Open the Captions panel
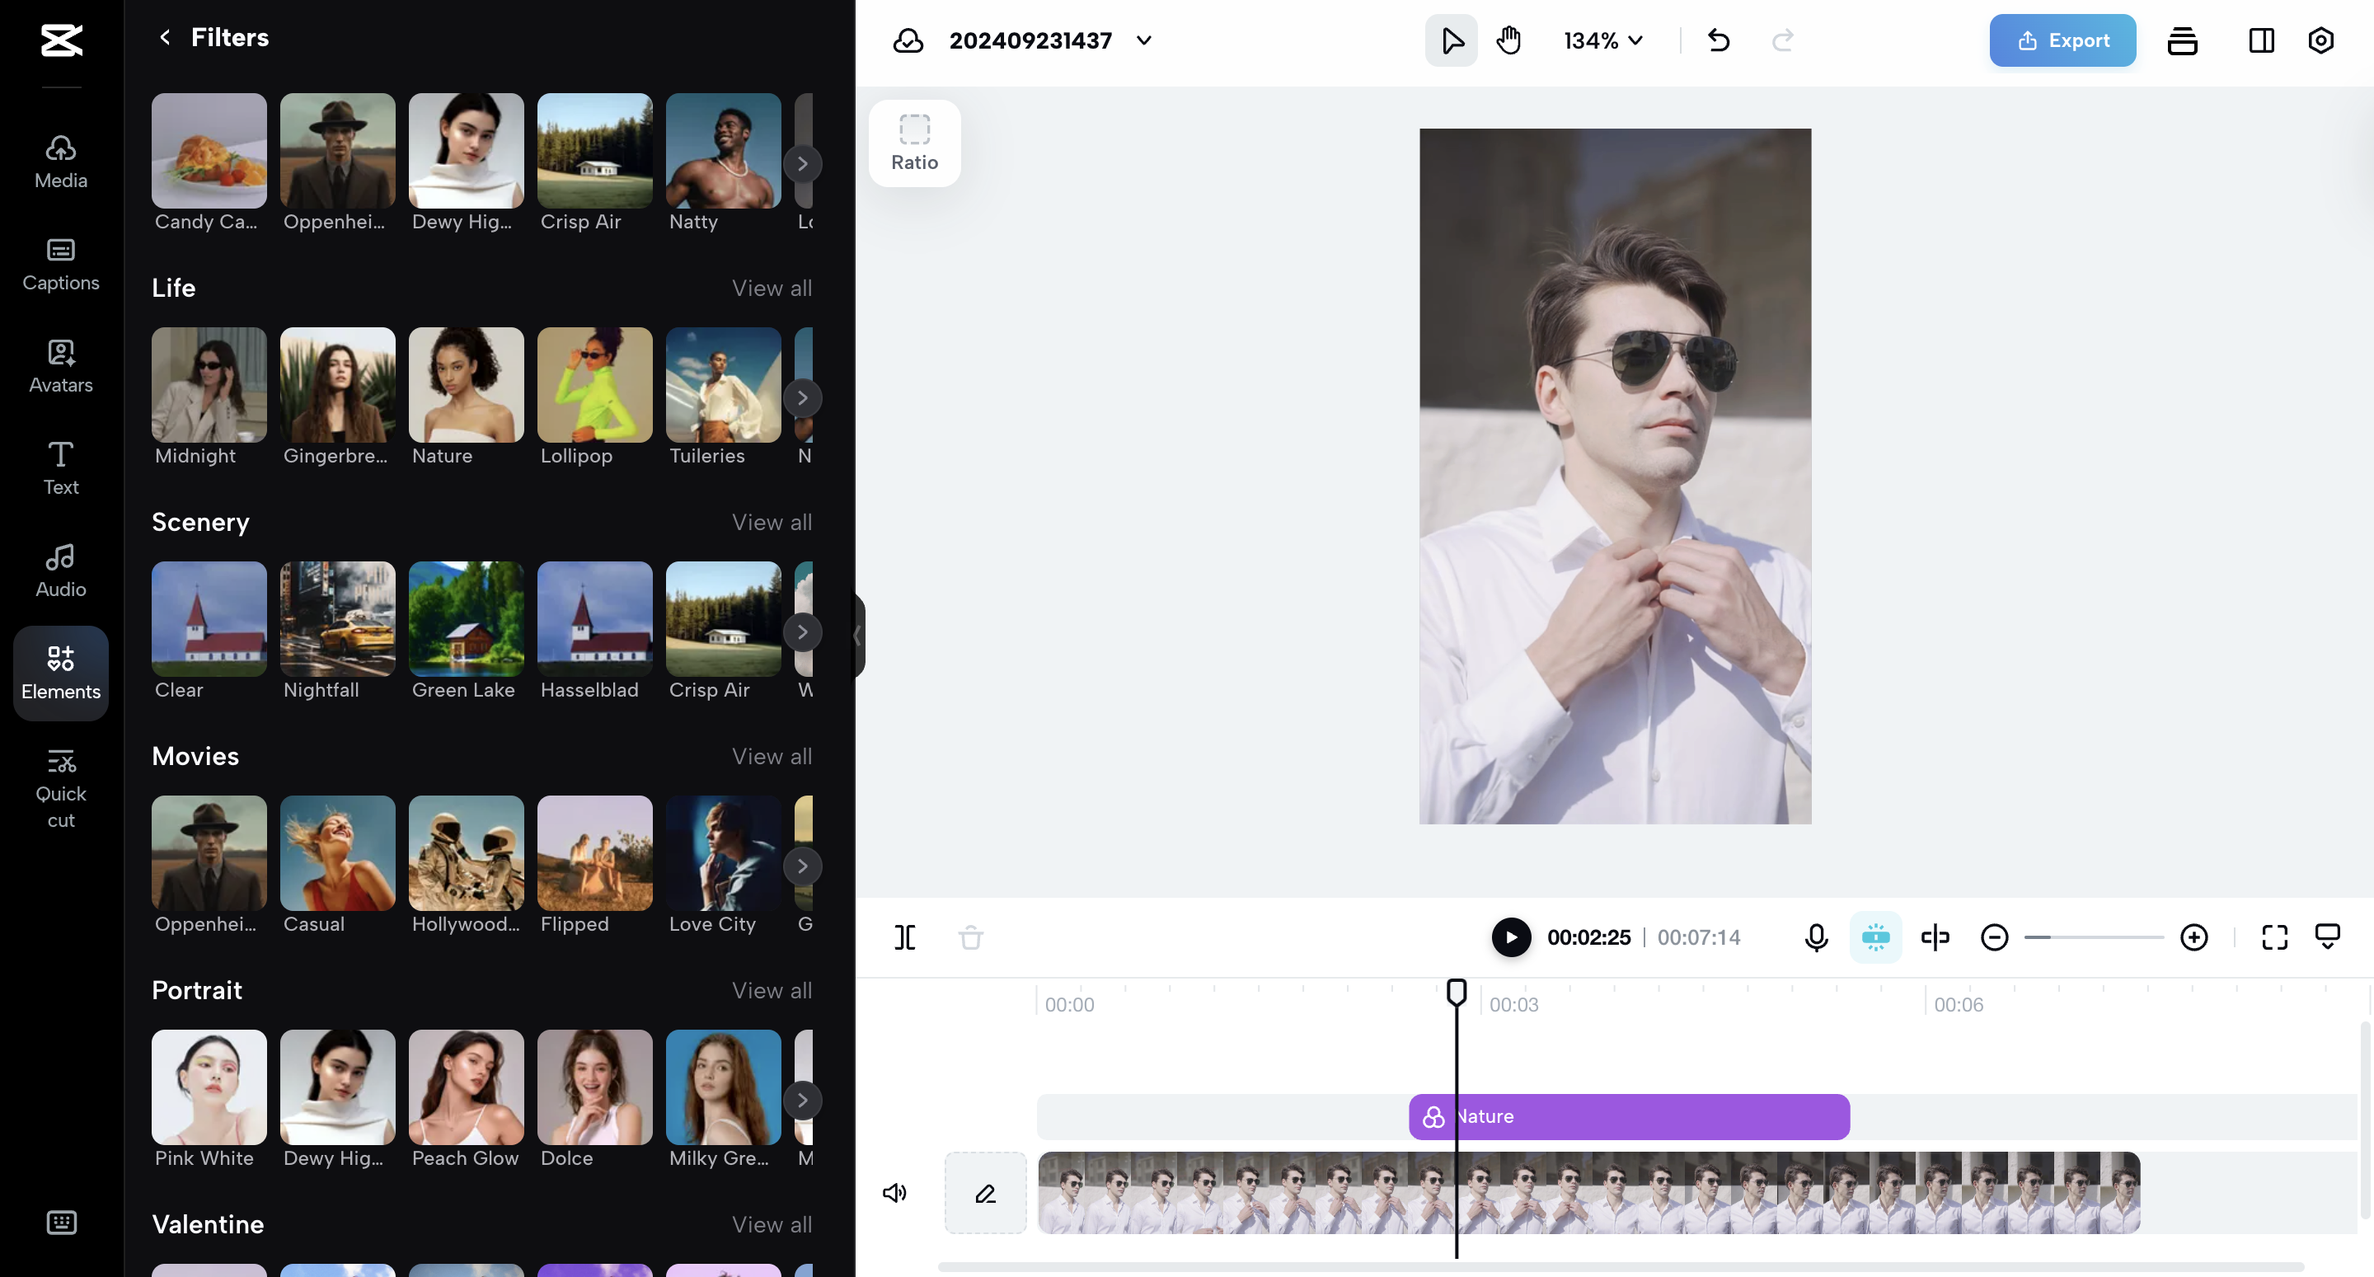The image size is (2374, 1277). (60, 265)
